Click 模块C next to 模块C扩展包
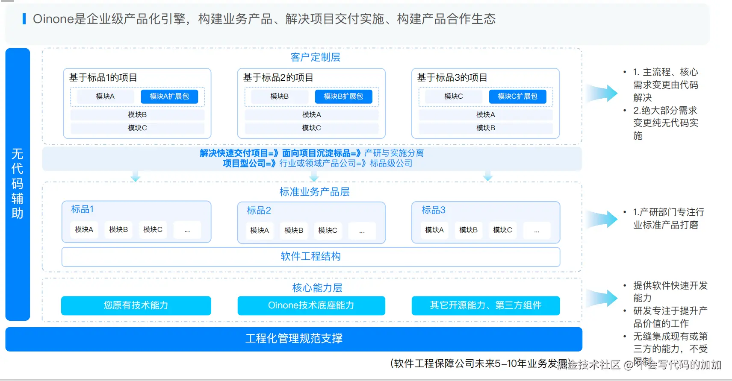The height and width of the screenshot is (381, 732). click(x=453, y=97)
